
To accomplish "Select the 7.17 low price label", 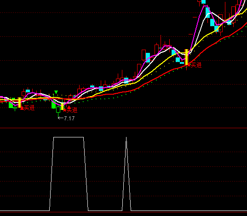I will pos(69,119).
